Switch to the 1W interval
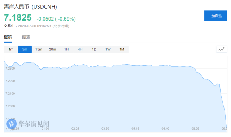The width and height of the screenshot is (231, 137). 108,49
